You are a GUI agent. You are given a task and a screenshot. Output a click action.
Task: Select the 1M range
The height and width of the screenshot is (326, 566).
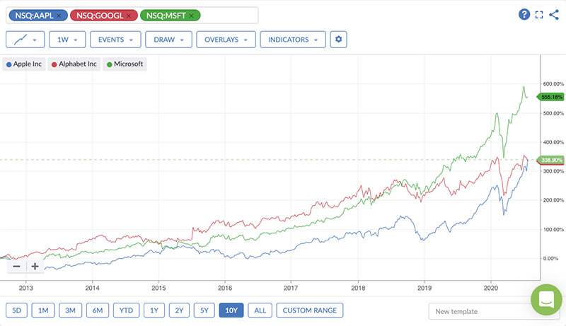43,310
